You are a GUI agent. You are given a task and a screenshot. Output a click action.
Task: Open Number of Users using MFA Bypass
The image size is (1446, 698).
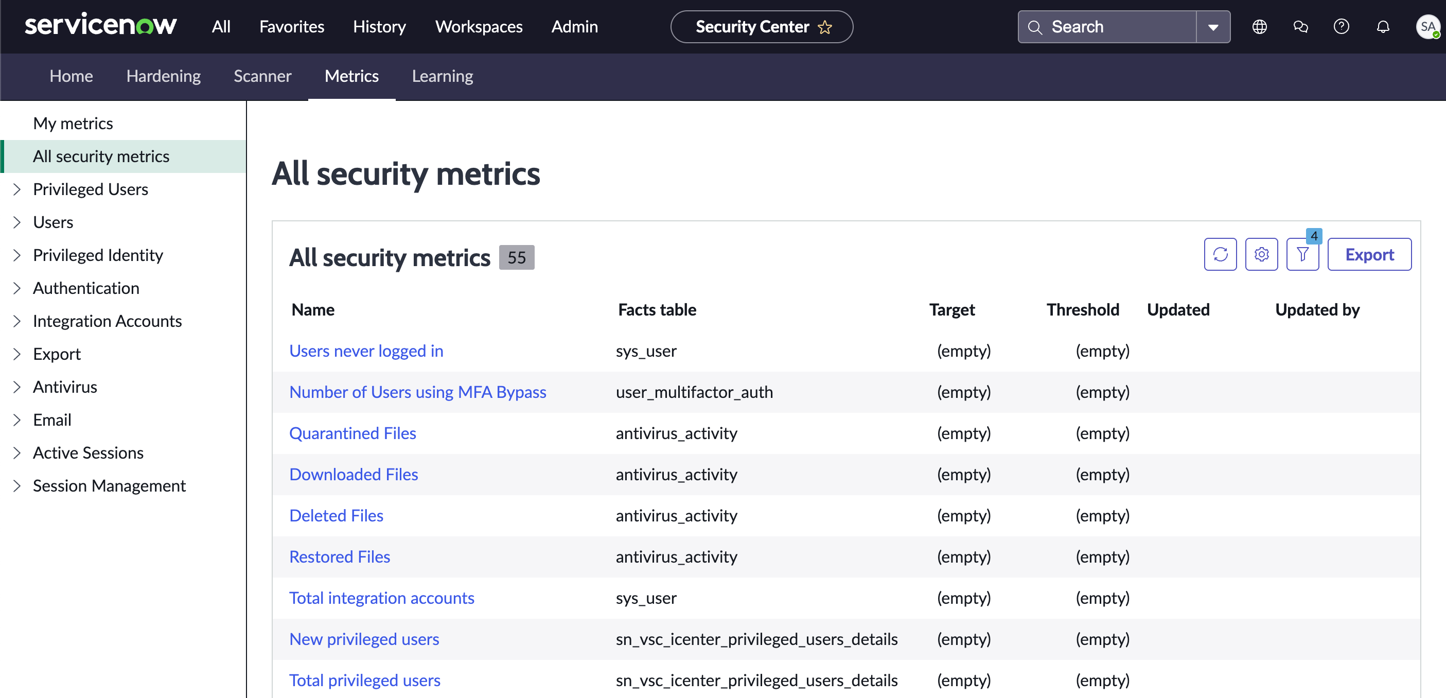tap(418, 392)
